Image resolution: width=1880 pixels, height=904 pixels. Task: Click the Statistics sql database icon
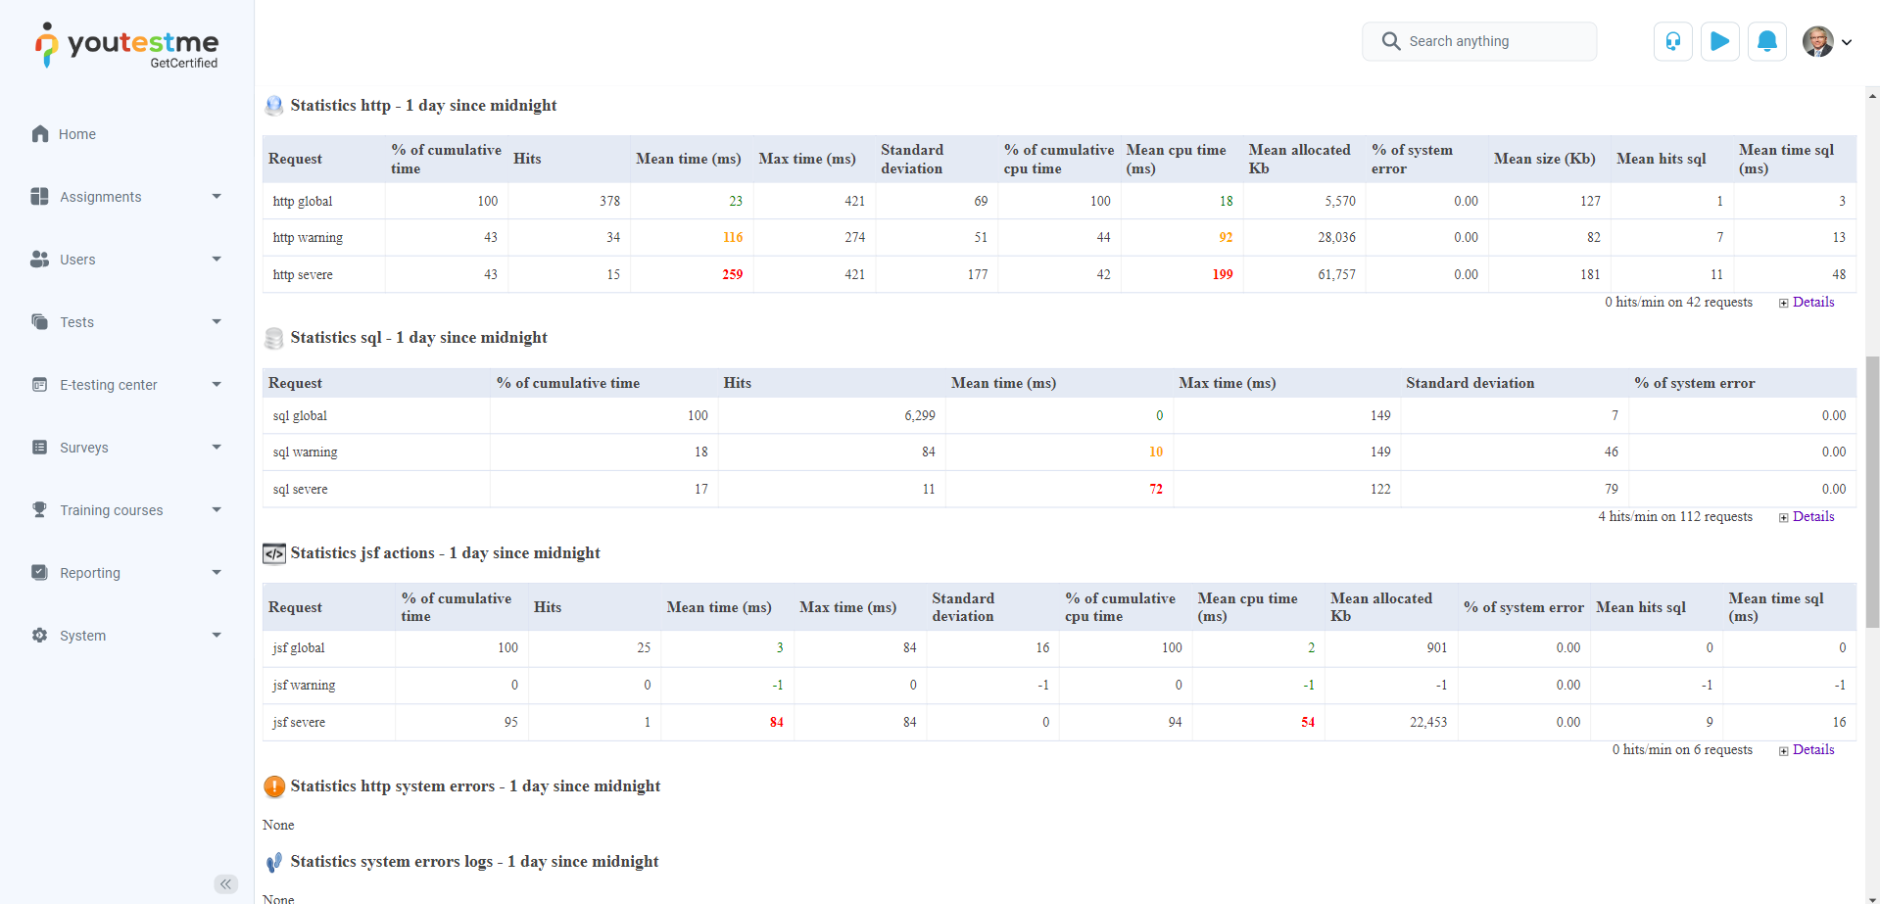pyautogui.click(x=274, y=338)
